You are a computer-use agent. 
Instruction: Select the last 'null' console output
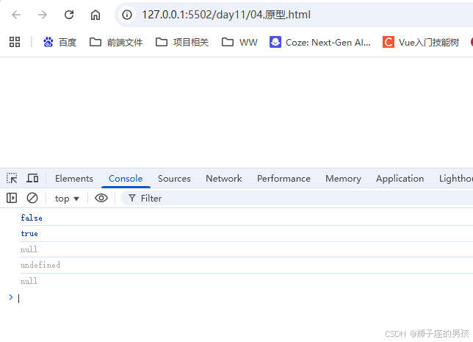pos(29,281)
